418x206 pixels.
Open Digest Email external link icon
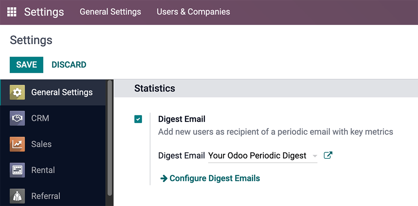[328, 155]
